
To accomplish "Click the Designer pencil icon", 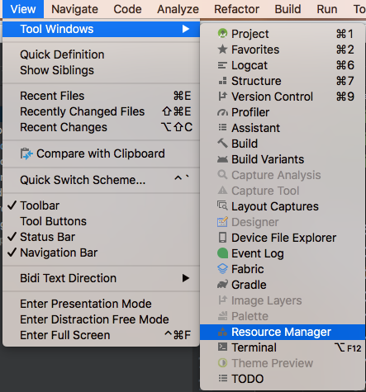I will pos(222,222).
